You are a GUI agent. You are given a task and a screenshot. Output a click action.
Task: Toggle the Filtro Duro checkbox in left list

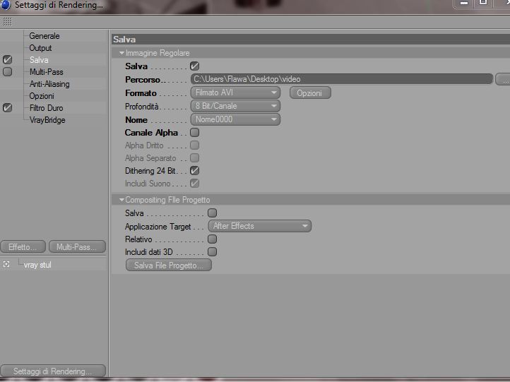pyautogui.click(x=7, y=107)
